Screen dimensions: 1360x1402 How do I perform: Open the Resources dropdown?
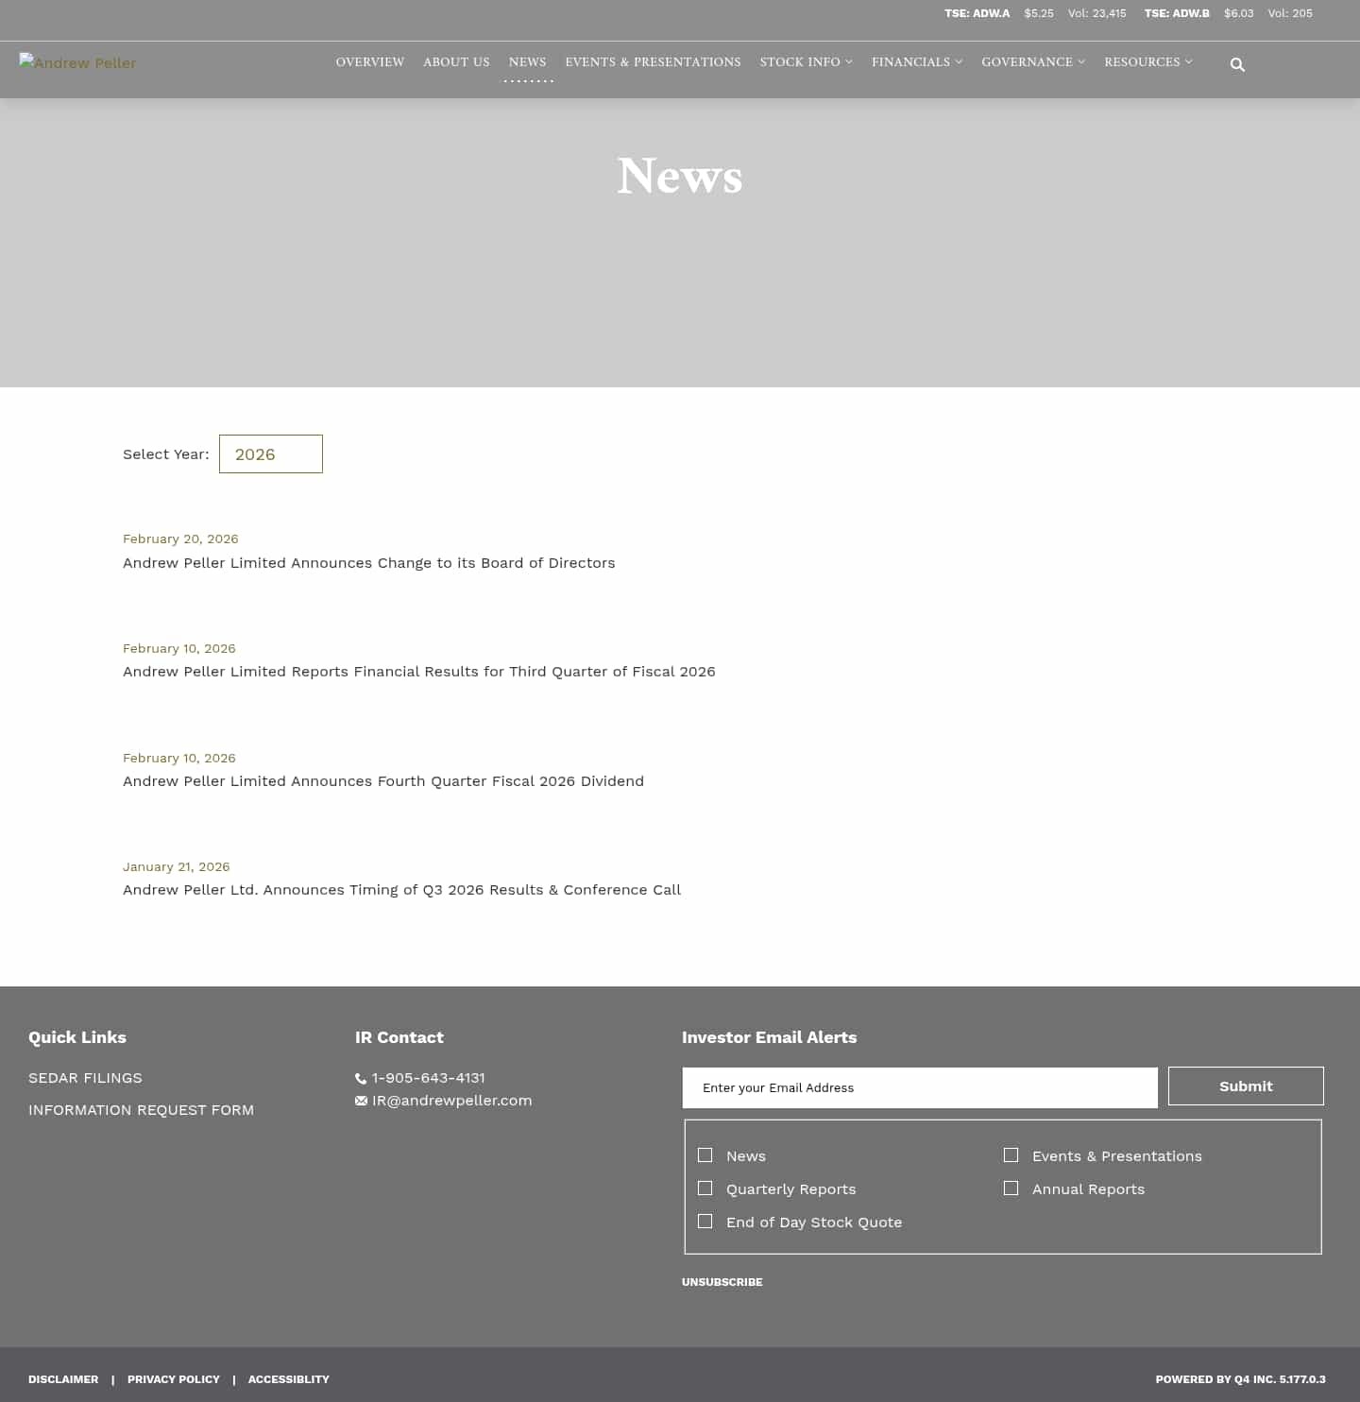pos(1147,62)
